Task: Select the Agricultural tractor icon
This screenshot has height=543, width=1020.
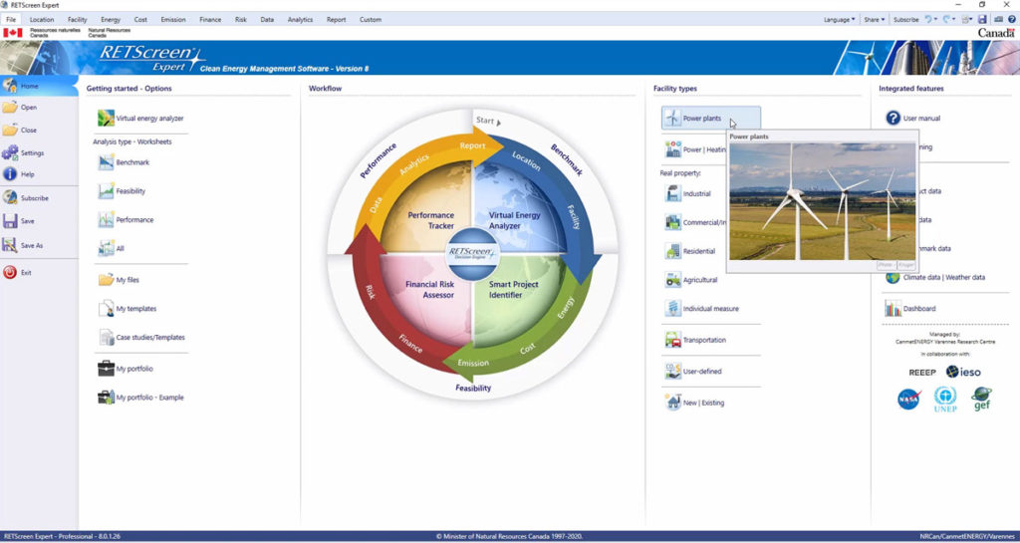Action: (x=672, y=280)
